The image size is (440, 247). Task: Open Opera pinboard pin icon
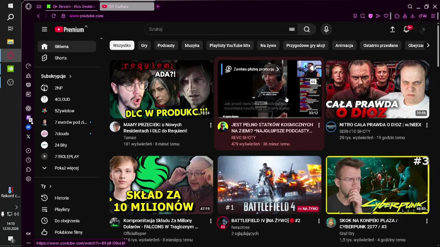tap(355, 16)
